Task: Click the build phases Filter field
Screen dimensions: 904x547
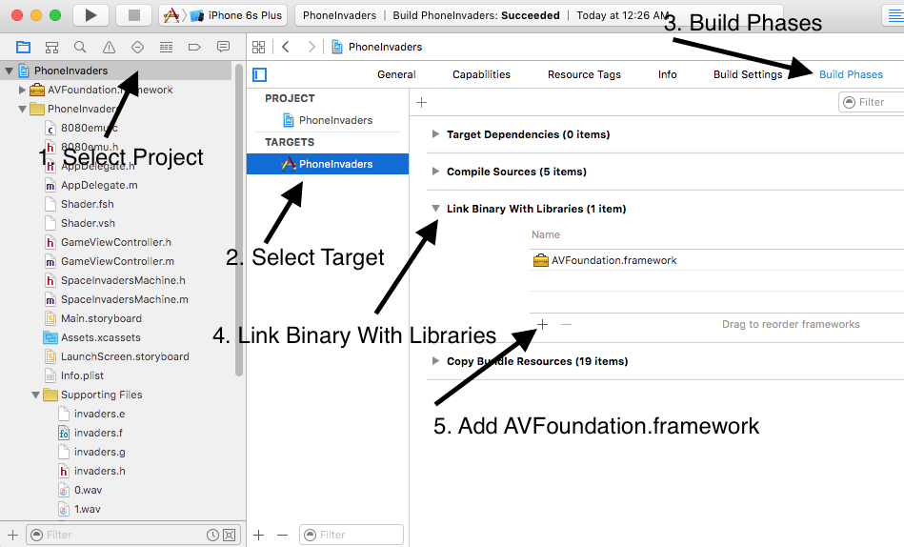Action: pos(872,102)
